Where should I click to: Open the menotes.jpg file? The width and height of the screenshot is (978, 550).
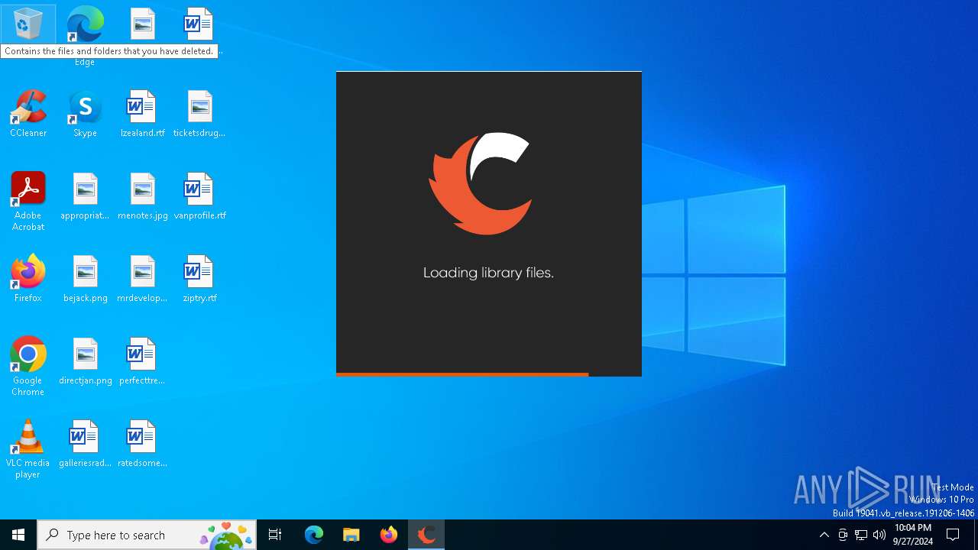142,196
